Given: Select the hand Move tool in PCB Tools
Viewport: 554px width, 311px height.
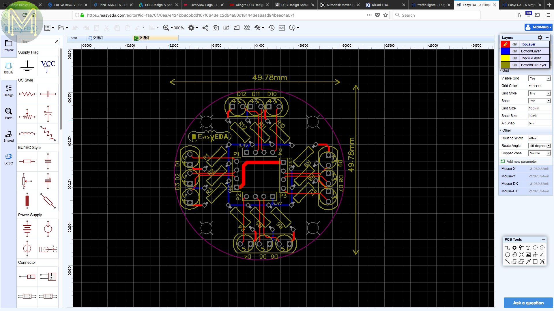Looking at the screenshot, I should tap(514, 255).
